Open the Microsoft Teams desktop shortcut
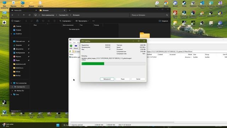 tap(220, 25)
